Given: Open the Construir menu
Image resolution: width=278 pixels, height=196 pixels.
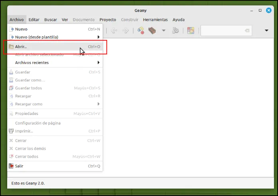Looking at the screenshot, I should [x=129, y=20].
